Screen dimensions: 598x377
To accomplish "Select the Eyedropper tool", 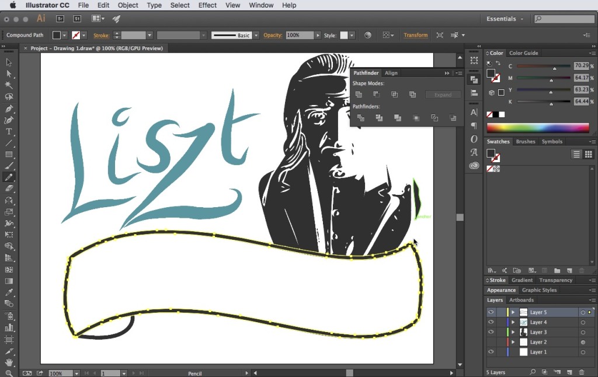I will pyautogui.click(x=9, y=292).
